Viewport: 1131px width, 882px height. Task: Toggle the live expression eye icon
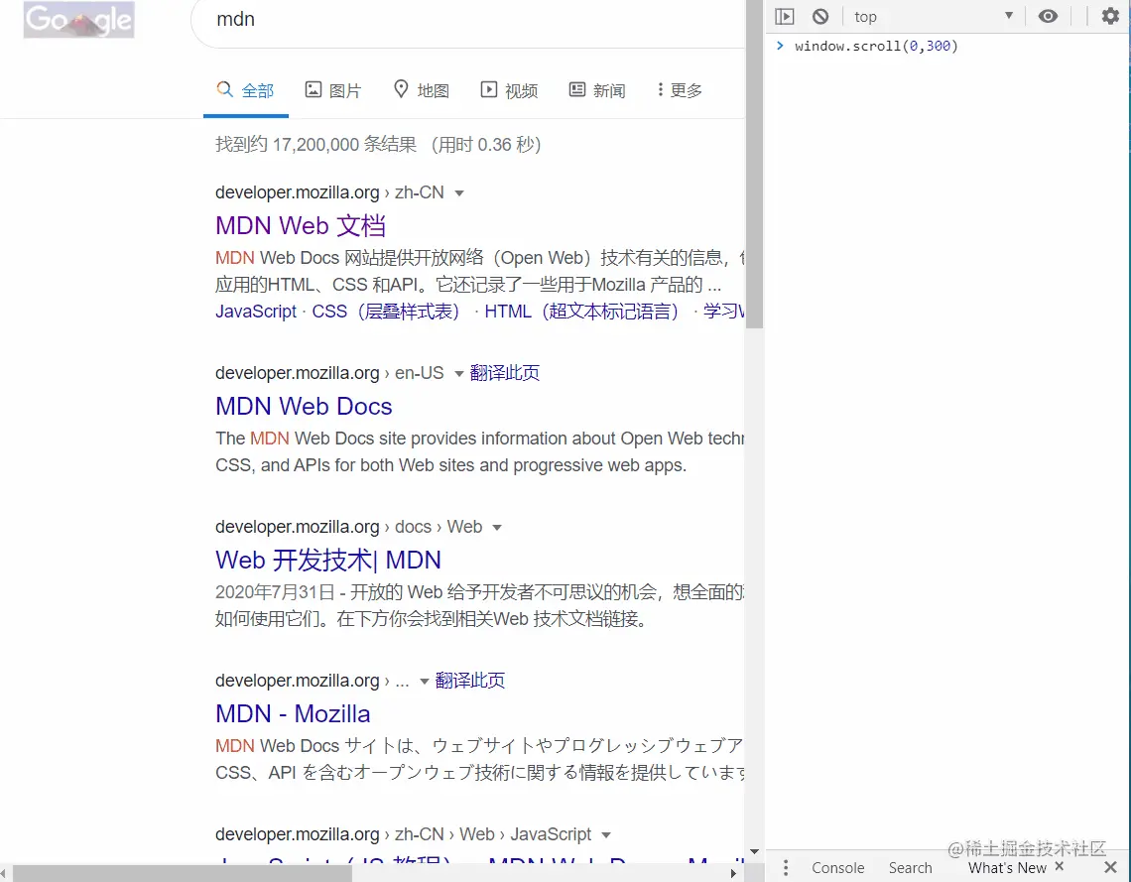(1048, 16)
